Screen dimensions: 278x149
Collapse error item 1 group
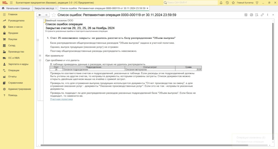tap(38, 40)
